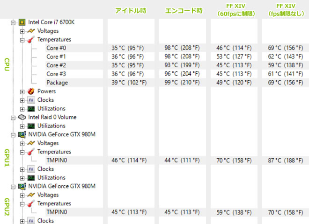Click the CPU Utilizations chart icon
The image size is (309, 224).
[x=31, y=108]
